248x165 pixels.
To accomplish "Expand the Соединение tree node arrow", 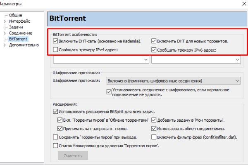I will click(x=5, y=33).
